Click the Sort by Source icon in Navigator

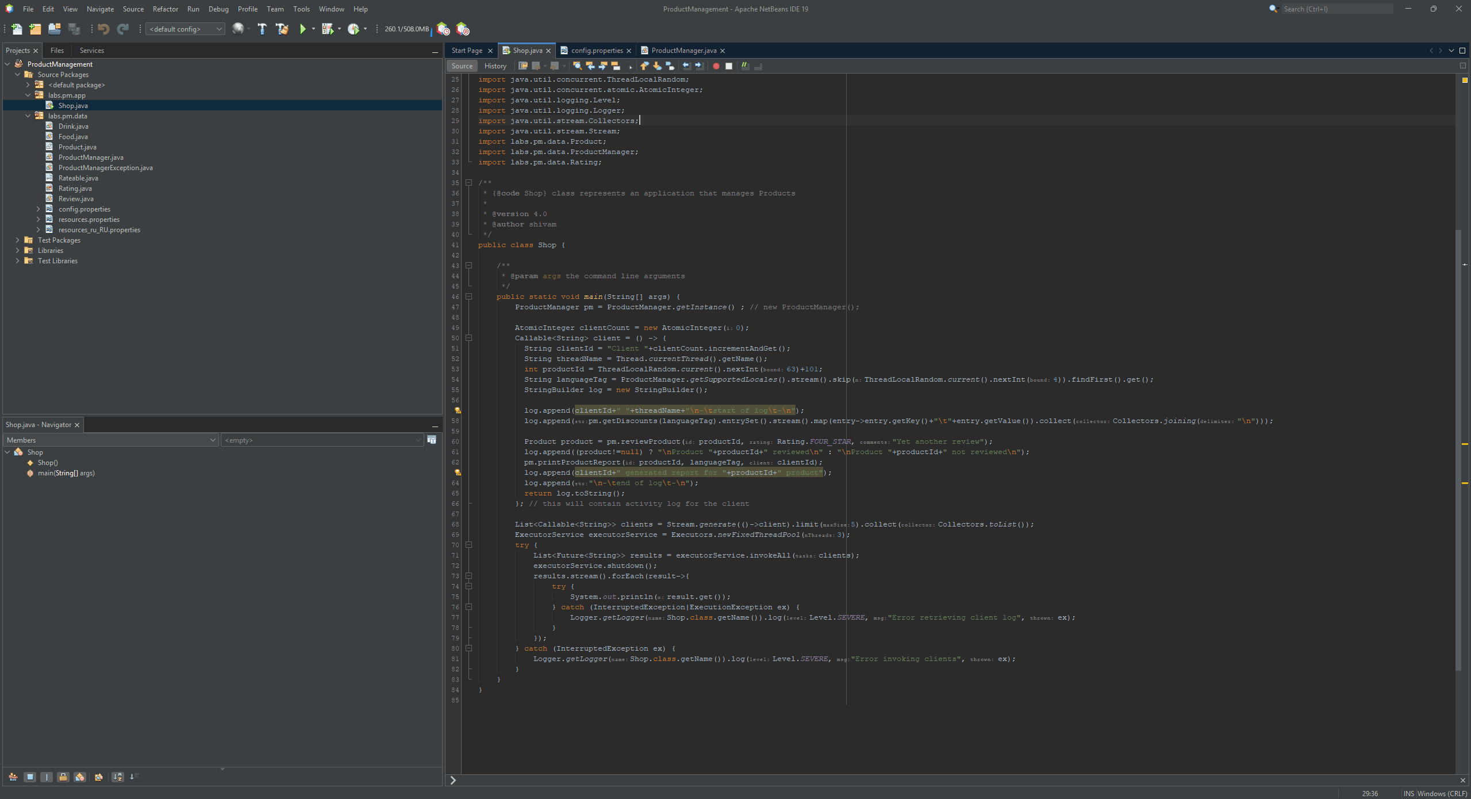coord(135,777)
